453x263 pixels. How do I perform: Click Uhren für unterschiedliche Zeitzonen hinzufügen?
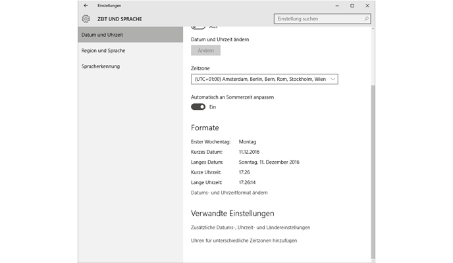click(244, 241)
